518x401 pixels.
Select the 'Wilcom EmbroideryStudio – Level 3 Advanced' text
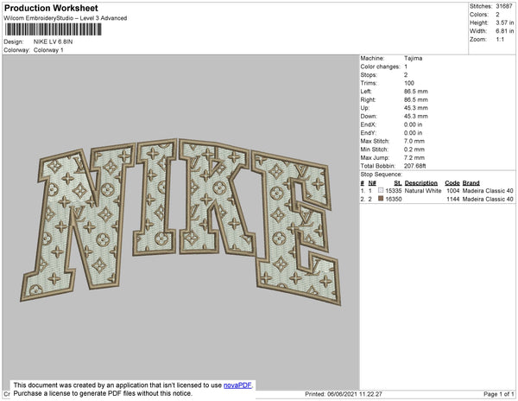pos(66,18)
